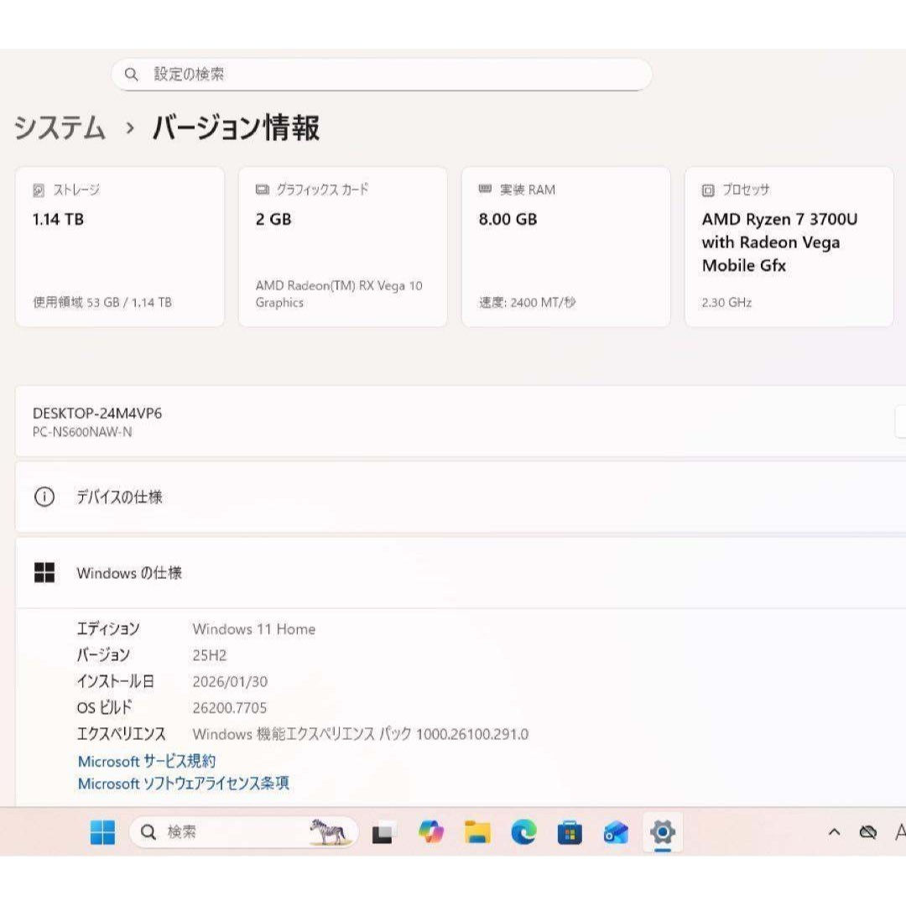Viewport: 906px width, 906px height.
Task: Click the Windows Start button
Action: [102, 833]
